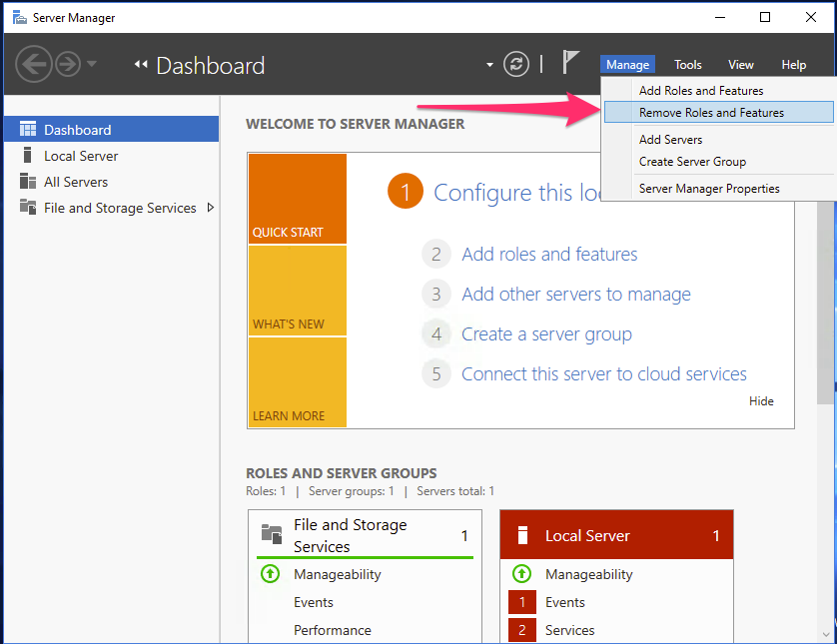Open the Manage menu
This screenshot has width=837, height=644.
tap(627, 65)
